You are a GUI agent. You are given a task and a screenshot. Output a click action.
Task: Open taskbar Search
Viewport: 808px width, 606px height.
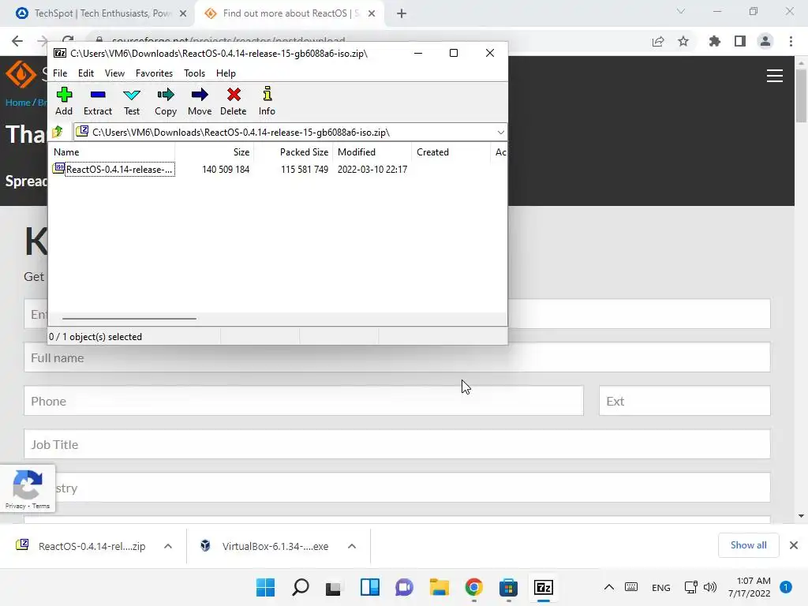coord(301,587)
